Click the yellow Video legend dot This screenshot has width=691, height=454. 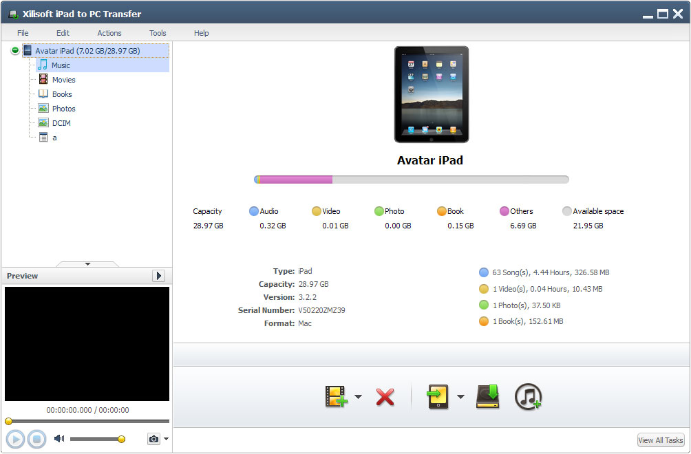click(x=317, y=211)
